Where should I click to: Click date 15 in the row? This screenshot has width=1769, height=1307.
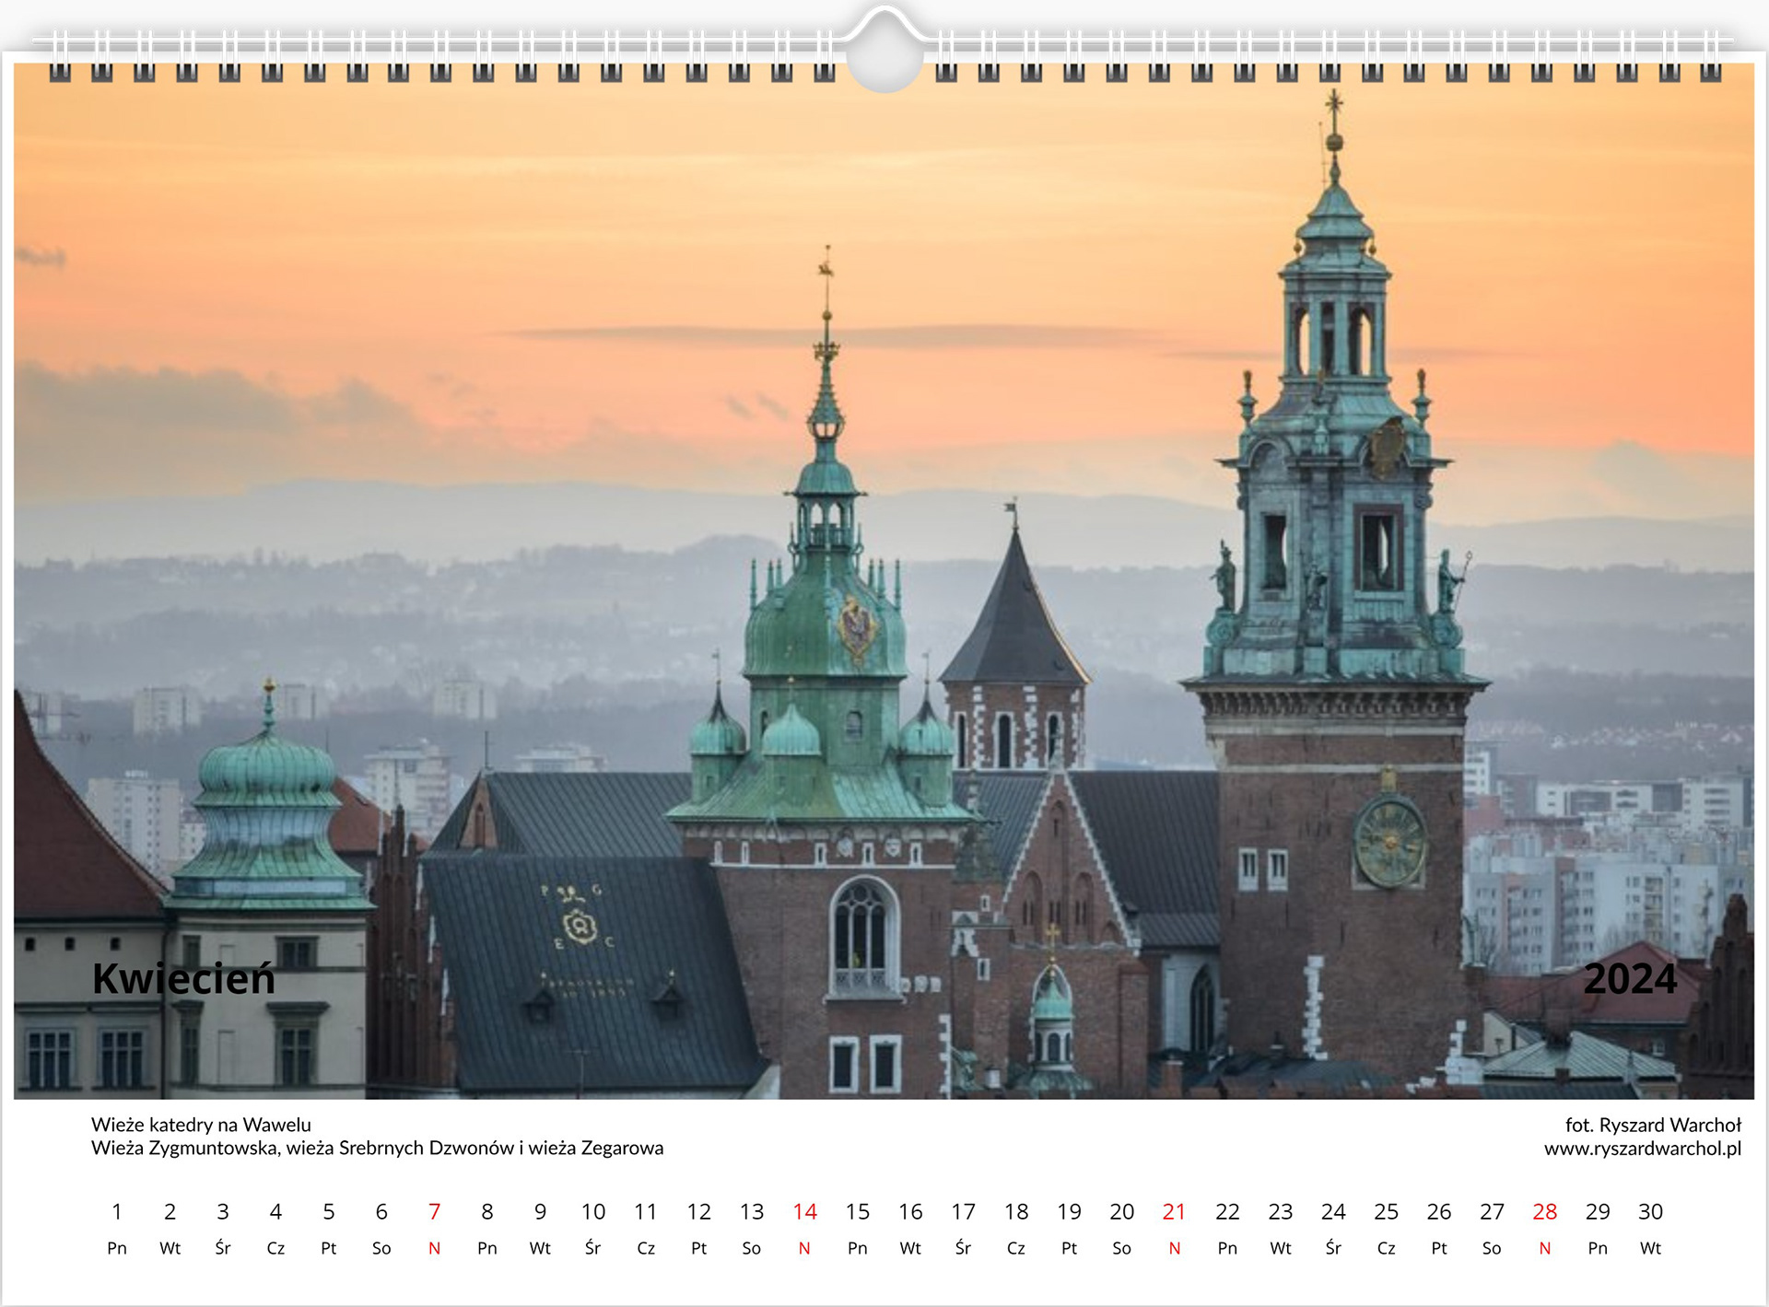pos(857,1212)
